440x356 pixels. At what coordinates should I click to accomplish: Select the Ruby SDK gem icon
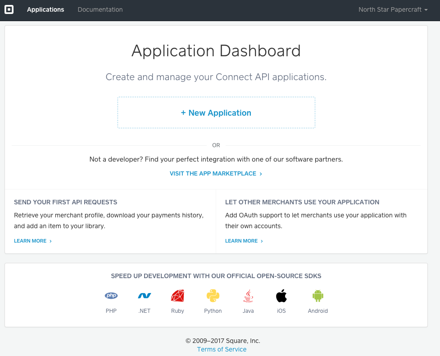click(177, 296)
